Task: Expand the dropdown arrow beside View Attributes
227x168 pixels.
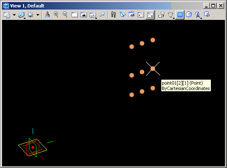Action: [x=14, y=15]
